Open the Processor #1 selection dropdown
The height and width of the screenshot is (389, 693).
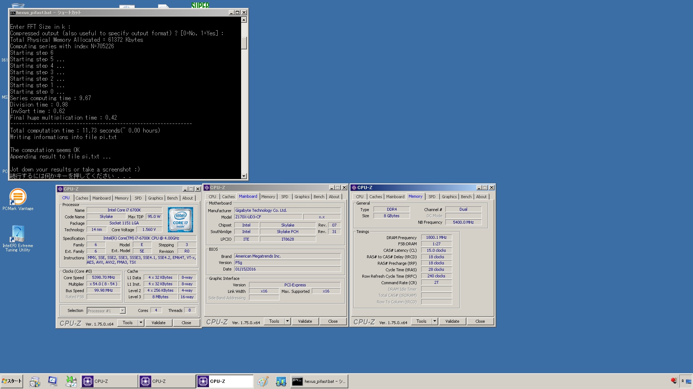click(x=106, y=310)
